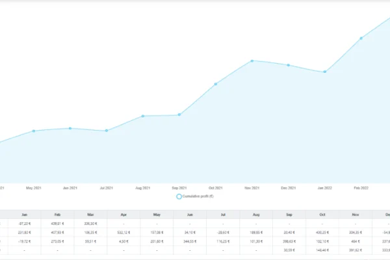Select the Sep 2021 point on the line
The width and height of the screenshot is (390, 260).
(179, 115)
